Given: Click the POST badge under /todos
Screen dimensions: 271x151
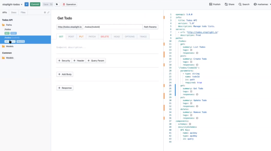Looking at the screenshot, I should pos(13,33).
